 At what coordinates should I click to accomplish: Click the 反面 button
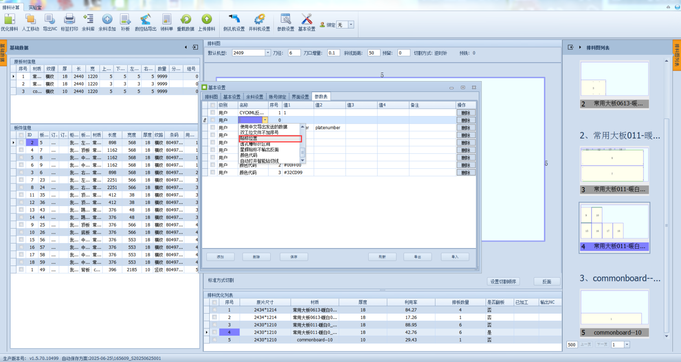click(x=547, y=281)
